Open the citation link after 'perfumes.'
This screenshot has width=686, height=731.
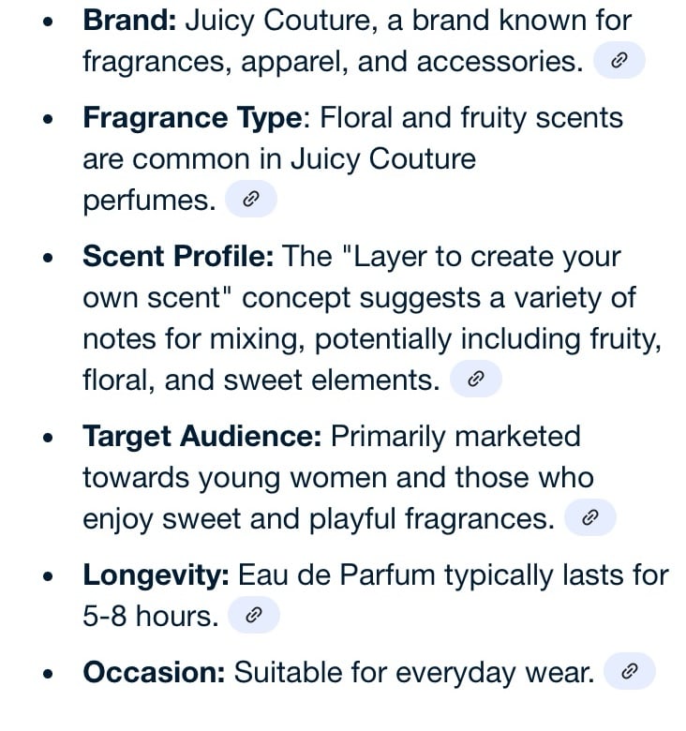tap(251, 199)
